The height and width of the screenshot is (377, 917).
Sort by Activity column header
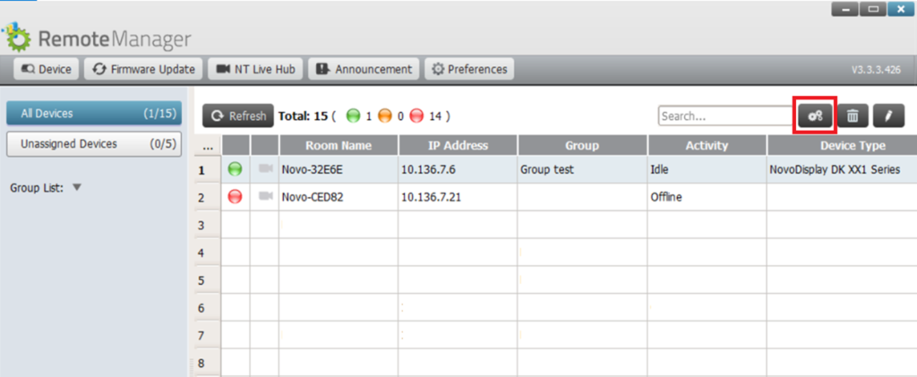coord(707,146)
